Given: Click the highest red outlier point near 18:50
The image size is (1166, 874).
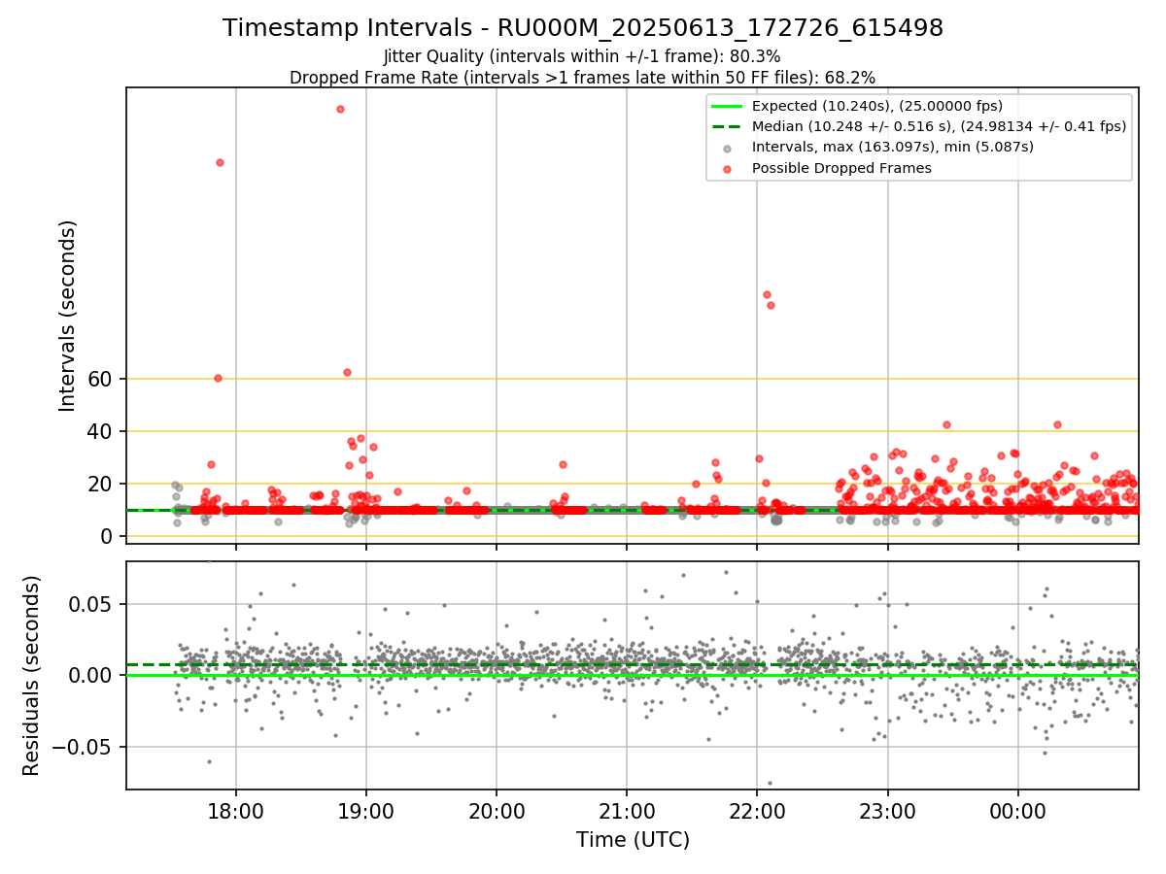Looking at the screenshot, I should point(340,109).
